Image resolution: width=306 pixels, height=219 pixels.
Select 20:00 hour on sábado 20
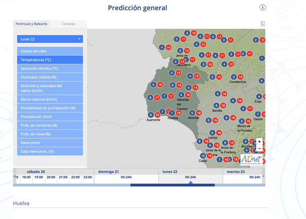coord(51,177)
